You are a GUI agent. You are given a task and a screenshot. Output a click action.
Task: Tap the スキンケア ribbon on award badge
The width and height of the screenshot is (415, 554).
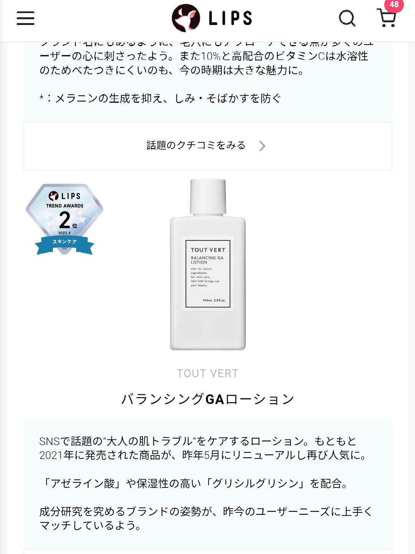click(65, 242)
